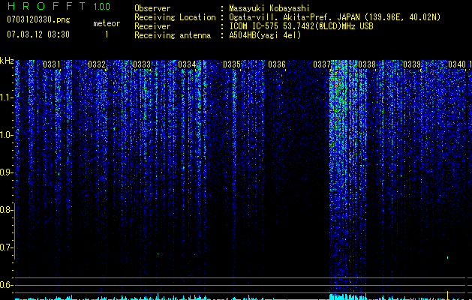Click the meteor count value 1
This screenshot has height=300, width=472.
point(107,34)
